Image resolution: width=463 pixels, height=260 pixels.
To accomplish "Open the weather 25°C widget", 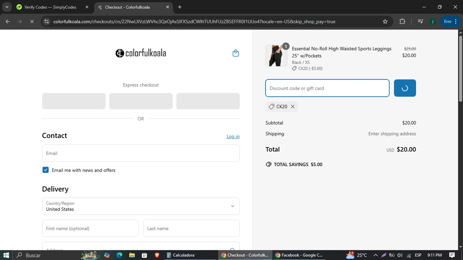I will (357, 255).
